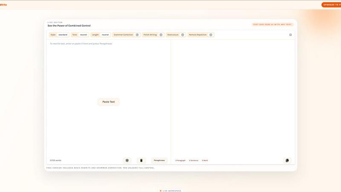The height and width of the screenshot is (192, 341).
Task: Click the Grammar Correction check icon
Action: click(x=137, y=35)
